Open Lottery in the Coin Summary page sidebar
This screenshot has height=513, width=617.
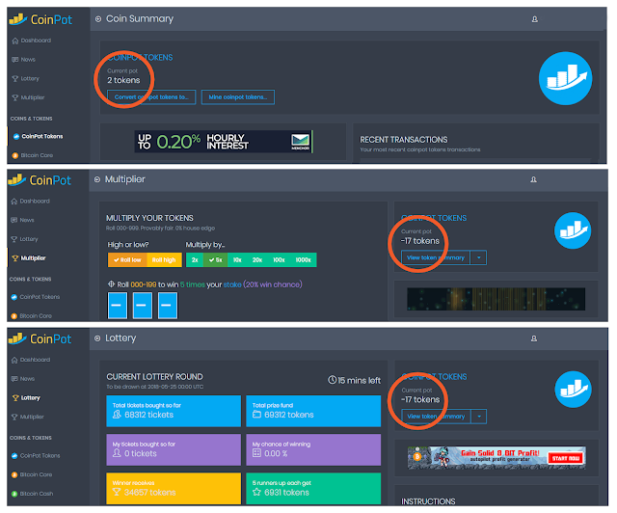coord(26,78)
